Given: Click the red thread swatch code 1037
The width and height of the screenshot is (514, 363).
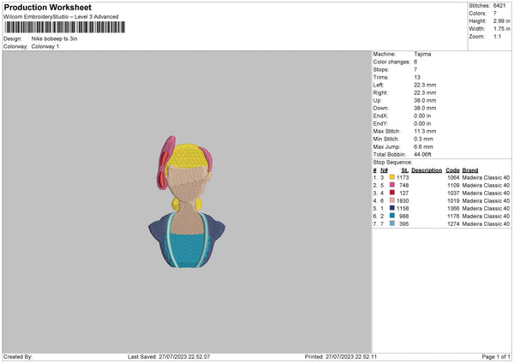Looking at the screenshot, I should point(392,193).
